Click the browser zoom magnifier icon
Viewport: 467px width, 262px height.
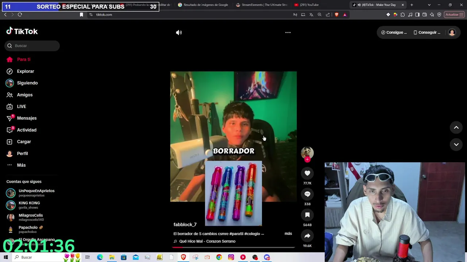[x=320, y=15]
